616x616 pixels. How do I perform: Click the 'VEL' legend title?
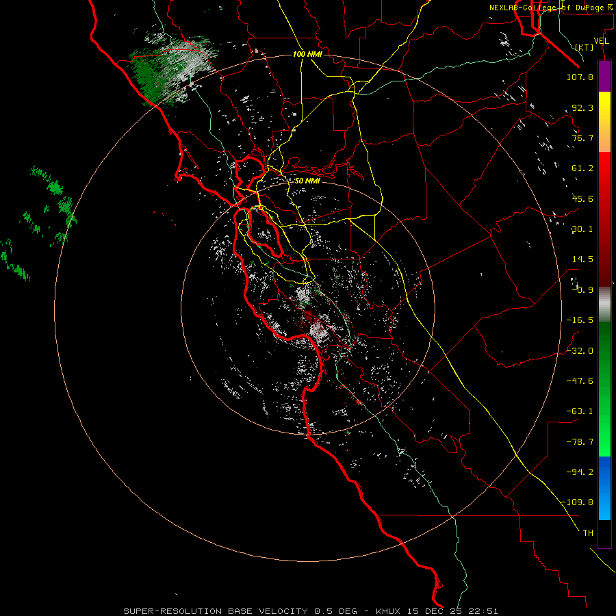(x=601, y=41)
